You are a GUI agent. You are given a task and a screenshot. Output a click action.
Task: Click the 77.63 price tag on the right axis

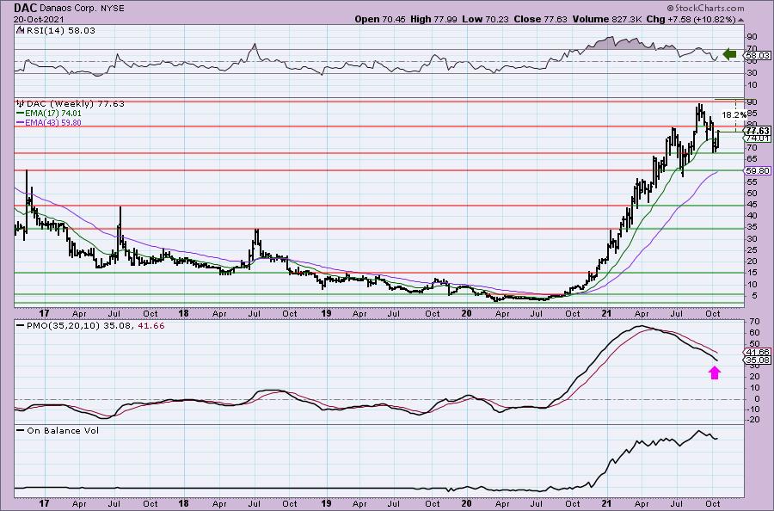(x=757, y=131)
